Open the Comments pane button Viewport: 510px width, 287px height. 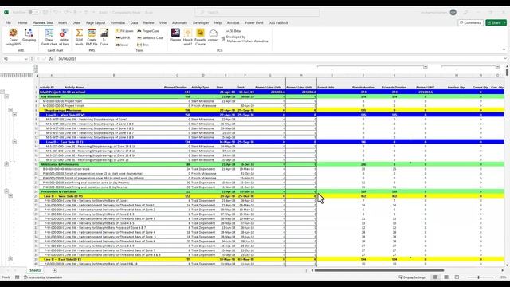tap(470, 23)
